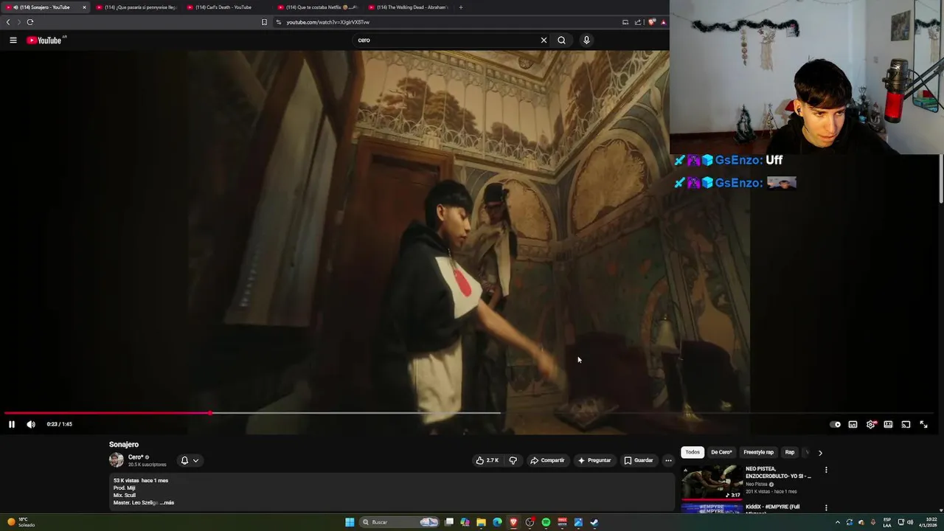This screenshot has width=944, height=531.
Task: Save video with Guardar
Action: (x=639, y=460)
